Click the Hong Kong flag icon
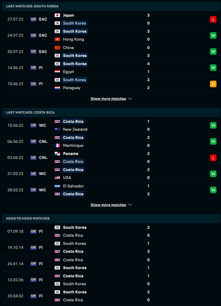 coord(58,39)
